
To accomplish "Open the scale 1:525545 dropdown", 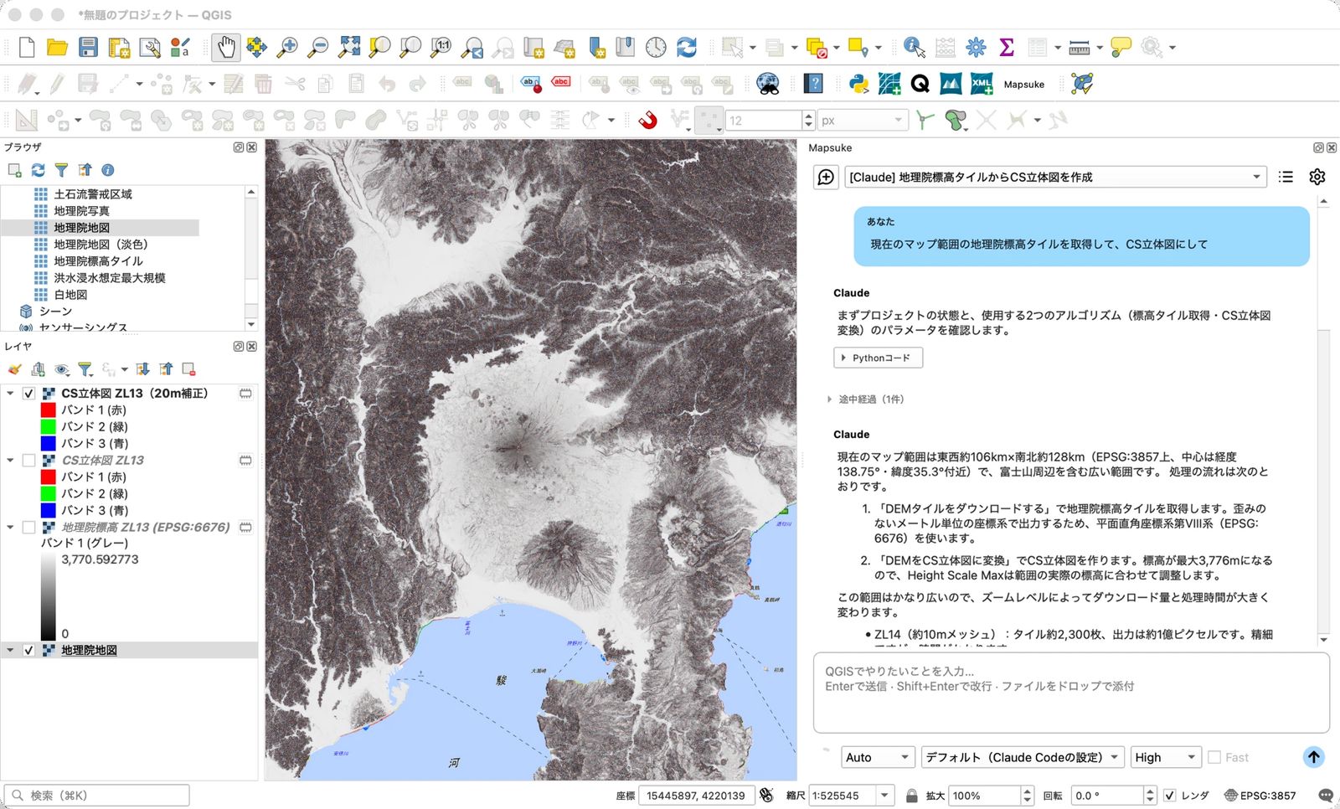I will (x=884, y=796).
